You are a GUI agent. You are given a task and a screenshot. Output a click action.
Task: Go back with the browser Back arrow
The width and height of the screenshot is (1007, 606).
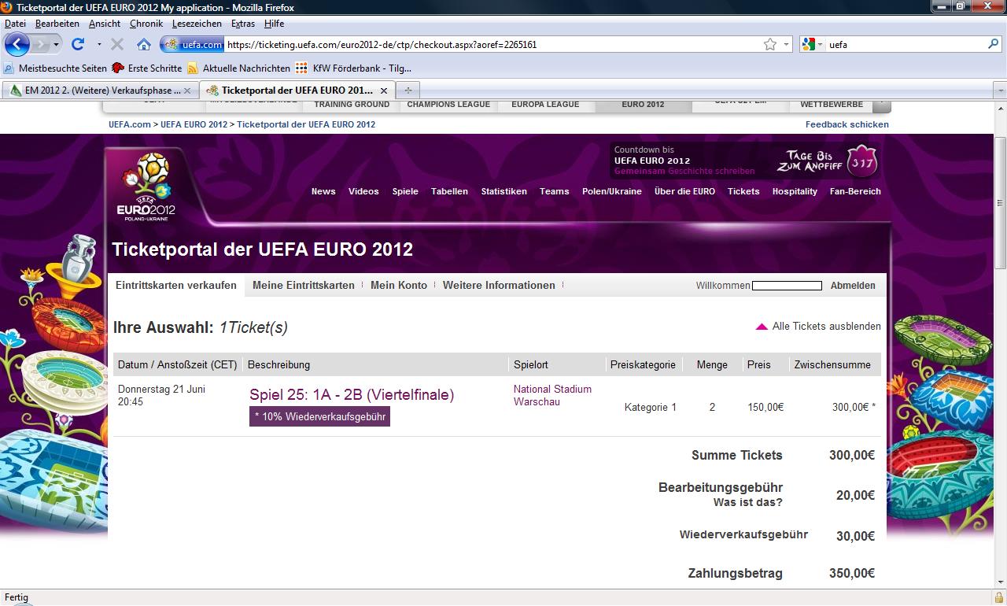pos(17,44)
